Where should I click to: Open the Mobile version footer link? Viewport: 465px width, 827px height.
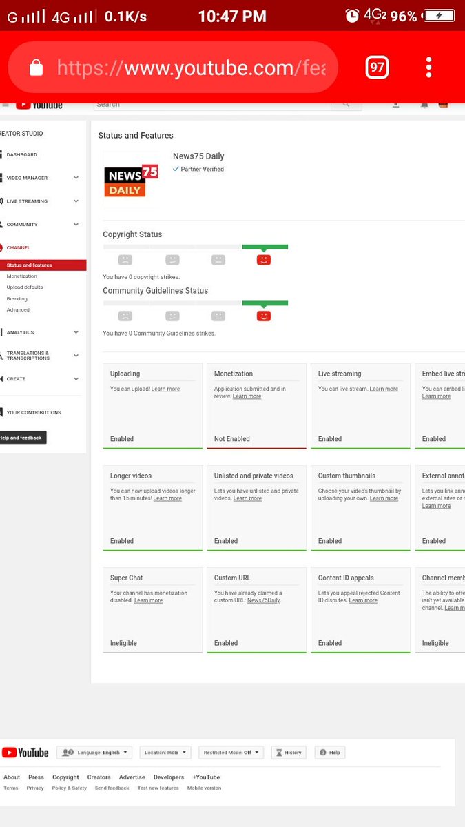[205, 788]
